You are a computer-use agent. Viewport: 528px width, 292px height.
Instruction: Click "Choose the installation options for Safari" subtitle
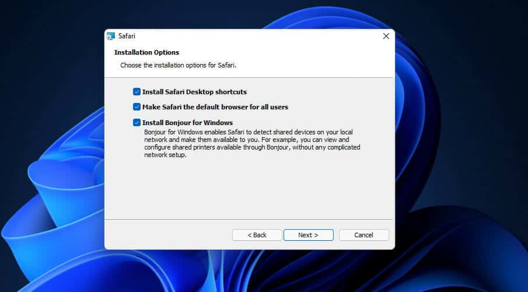pos(178,65)
